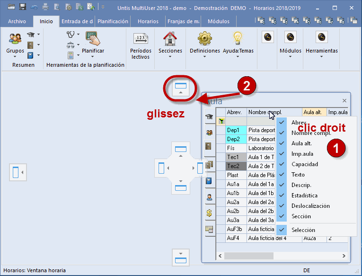This screenshot has height=276, width=362.
Task: Select the Dep1 row cell
Action: coord(236,130)
